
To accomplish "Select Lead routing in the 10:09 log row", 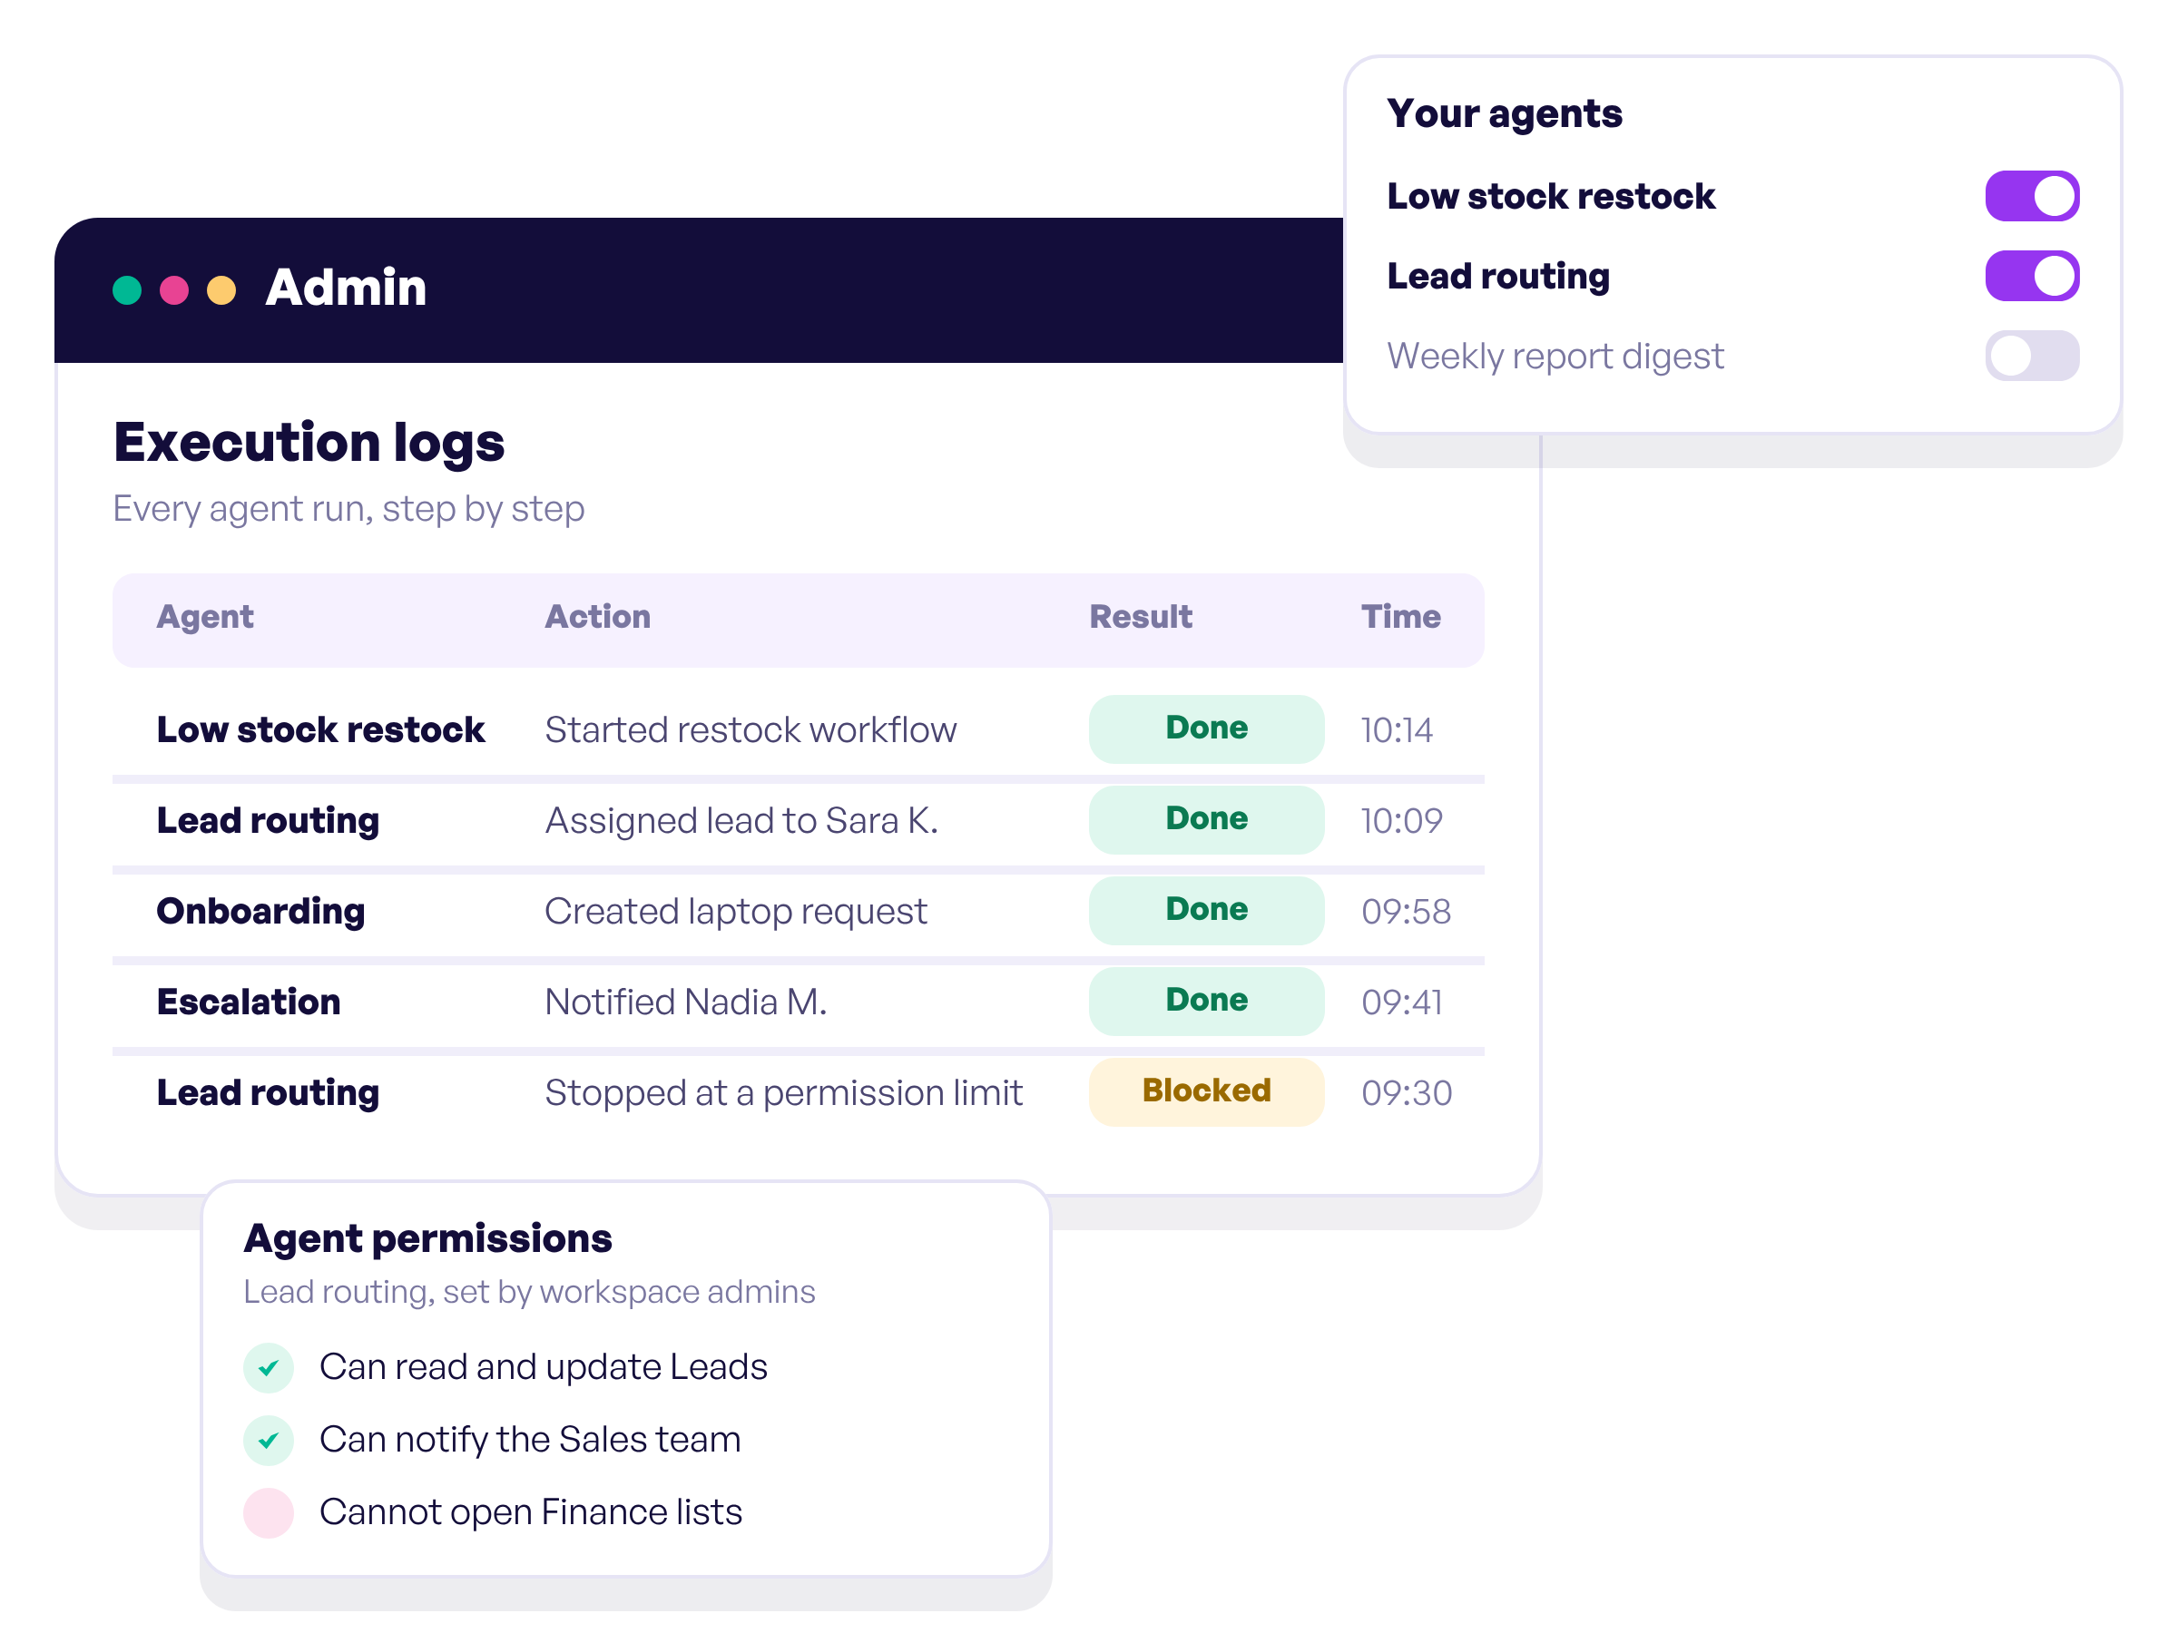I will pos(268,821).
